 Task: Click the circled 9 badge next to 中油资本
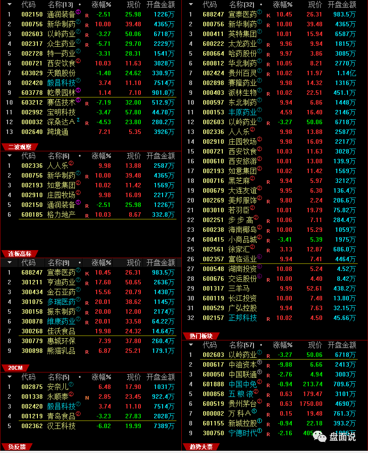pos(259,362)
